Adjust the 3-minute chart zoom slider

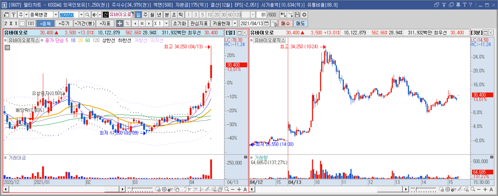(x=424, y=189)
